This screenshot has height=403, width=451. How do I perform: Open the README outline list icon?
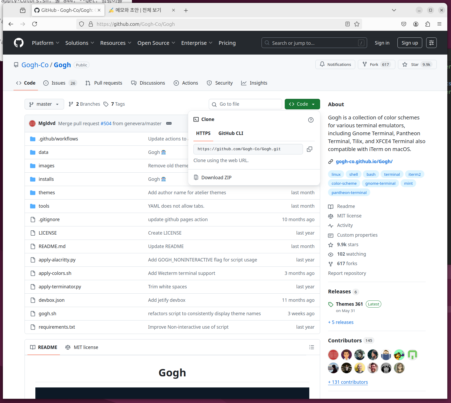(312, 347)
